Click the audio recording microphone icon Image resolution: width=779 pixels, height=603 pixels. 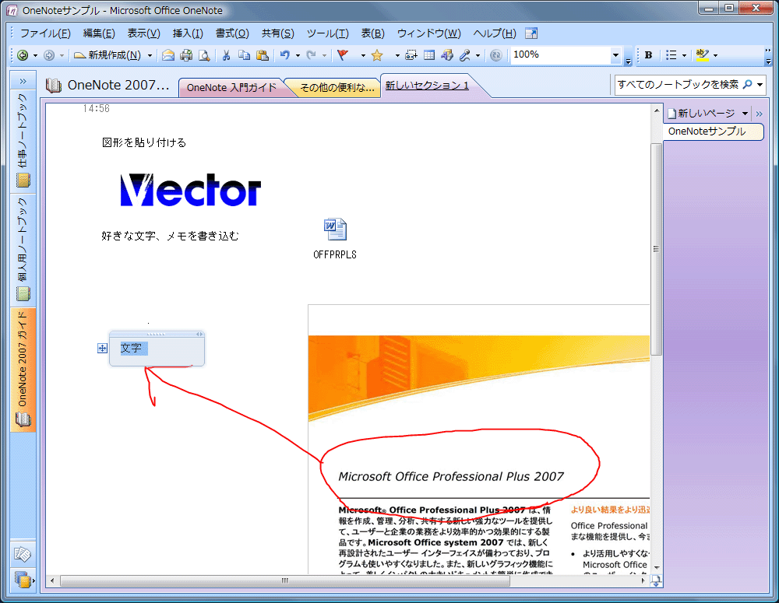[x=464, y=55]
